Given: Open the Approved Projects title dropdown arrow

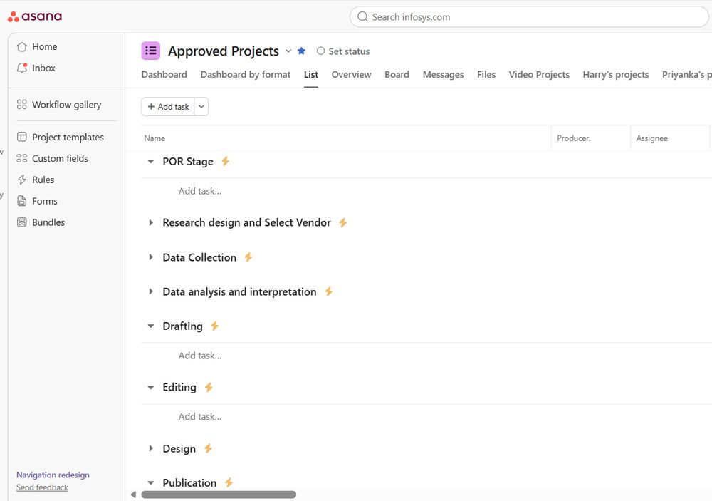Looking at the screenshot, I should [288, 51].
